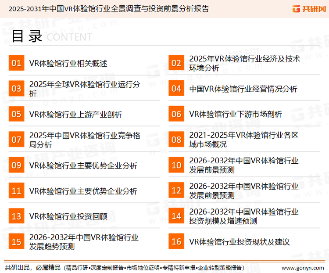Viewport: 329px width, 273px height.
Task: Select chapter title VR体验馆行业相关概述
Action: (x=68, y=63)
